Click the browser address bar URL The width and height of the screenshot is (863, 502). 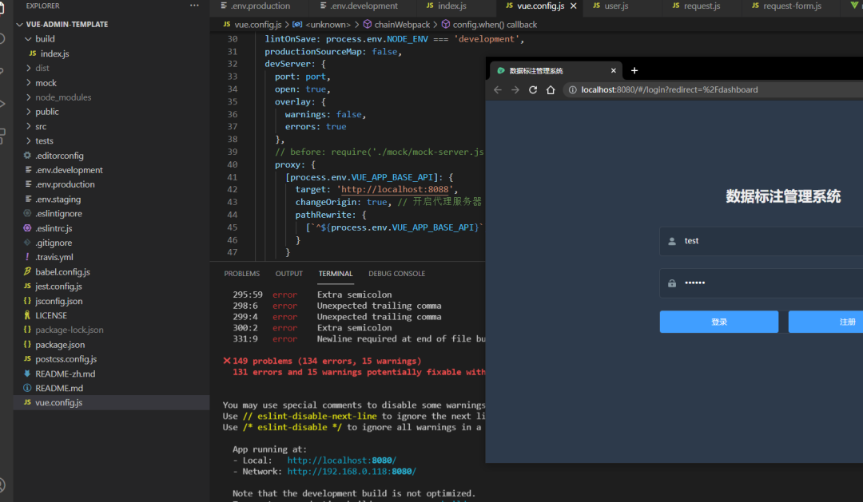tap(670, 89)
